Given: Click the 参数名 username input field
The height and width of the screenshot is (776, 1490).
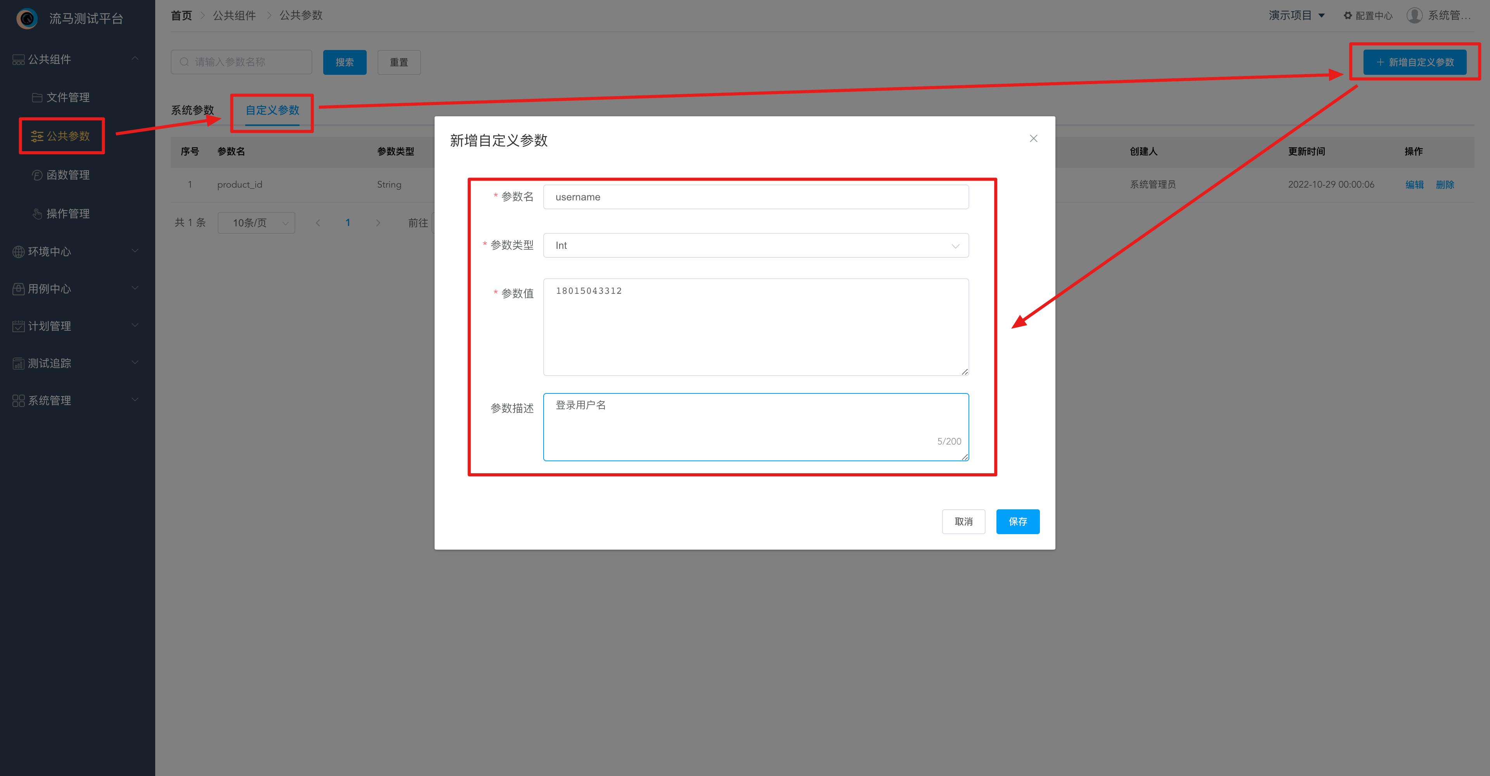Looking at the screenshot, I should pos(755,197).
